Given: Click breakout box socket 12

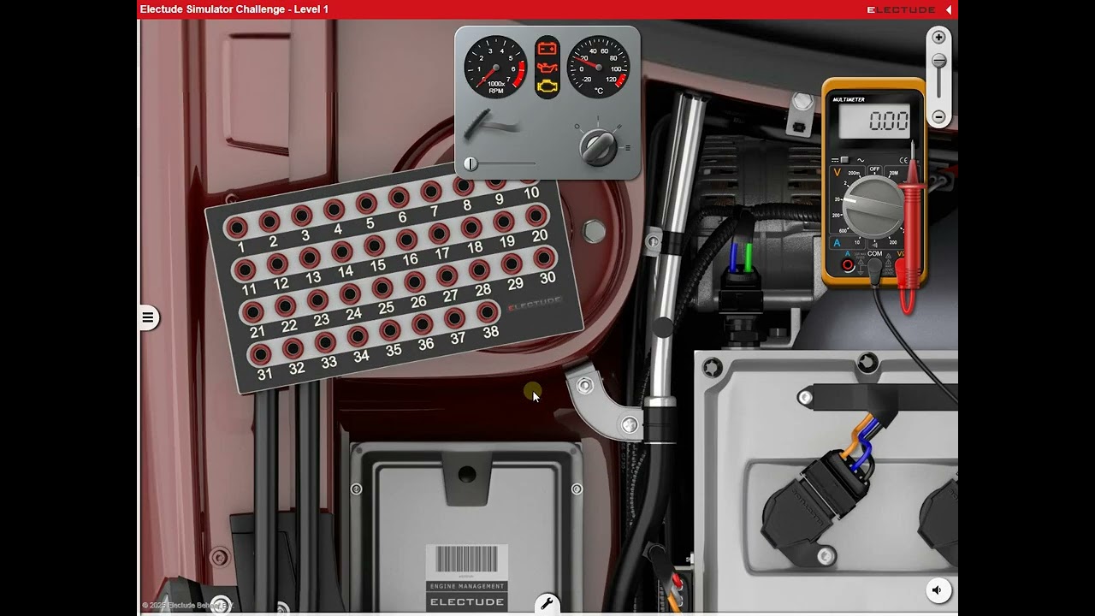Looking at the screenshot, I should pyautogui.click(x=277, y=264).
